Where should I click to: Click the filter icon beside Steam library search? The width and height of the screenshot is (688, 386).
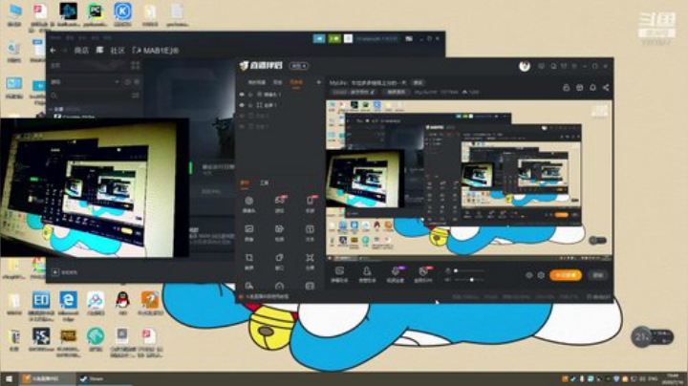(x=136, y=96)
